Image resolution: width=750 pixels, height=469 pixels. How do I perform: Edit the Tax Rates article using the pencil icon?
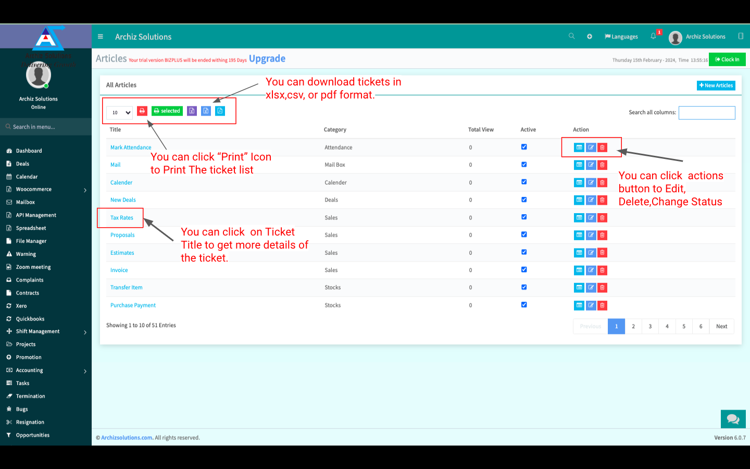coord(591,218)
